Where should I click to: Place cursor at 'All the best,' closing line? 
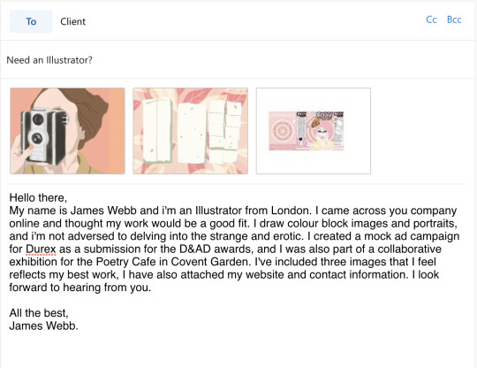click(x=39, y=313)
